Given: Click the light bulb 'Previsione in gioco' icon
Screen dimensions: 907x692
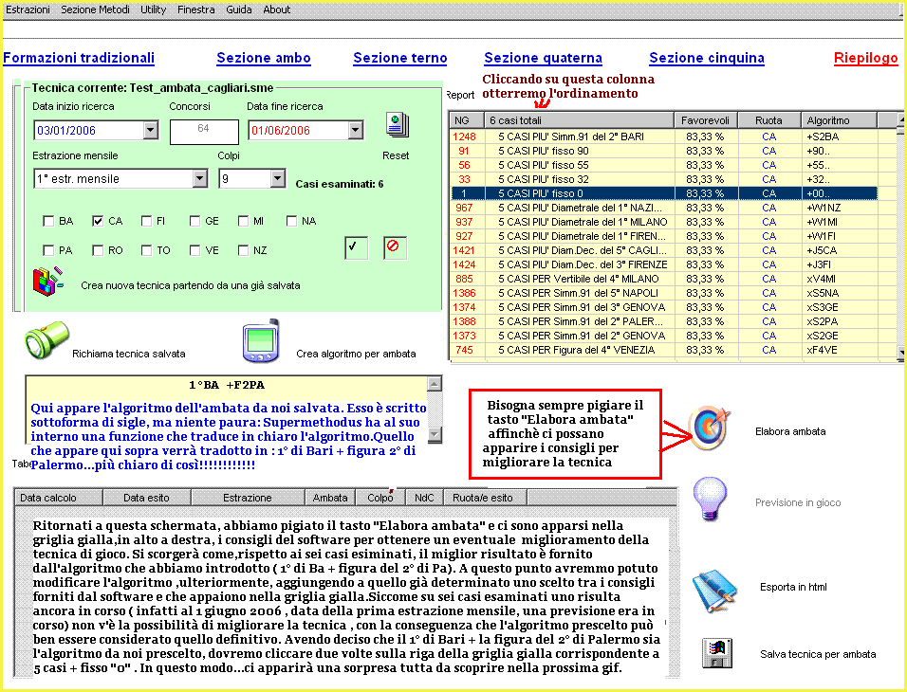Looking at the screenshot, I should tap(710, 499).
